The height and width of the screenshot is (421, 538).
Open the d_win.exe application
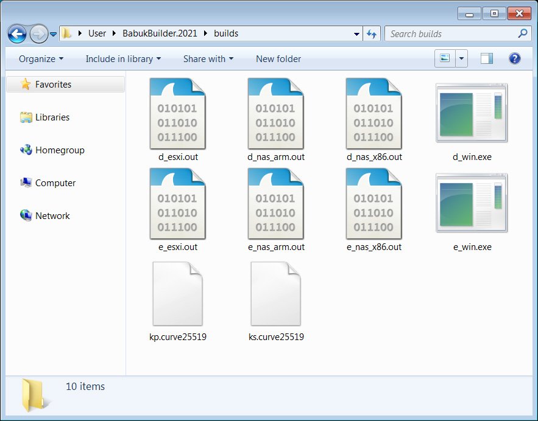click(472, 113)
